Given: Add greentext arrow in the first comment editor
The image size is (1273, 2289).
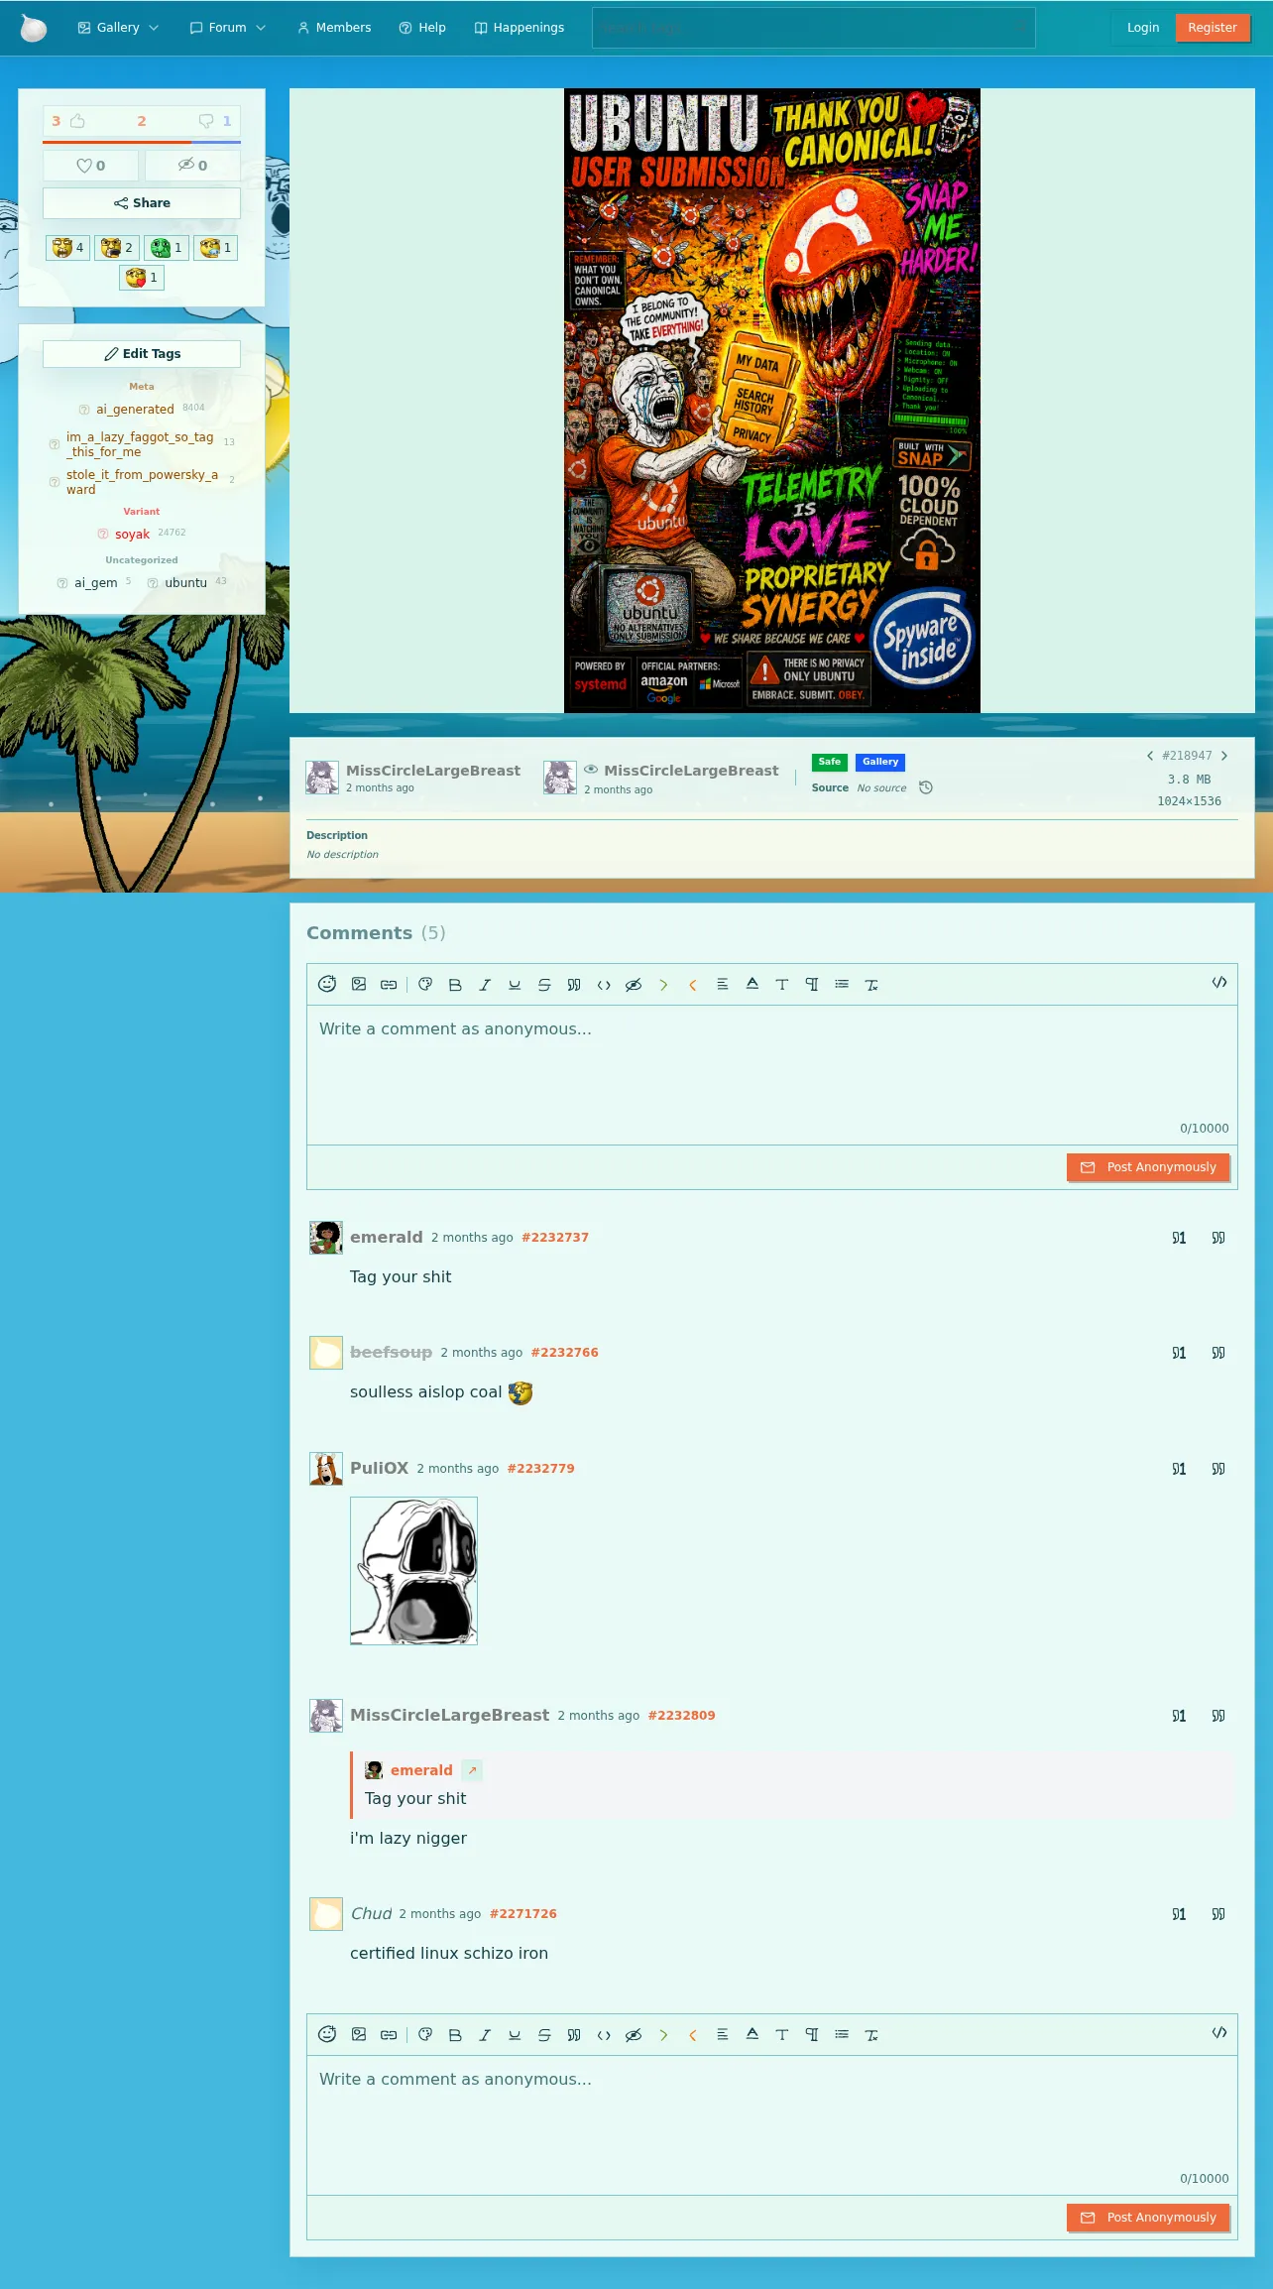Looking at the screenshot, I should pyautogui.click(x=663, y=985).
